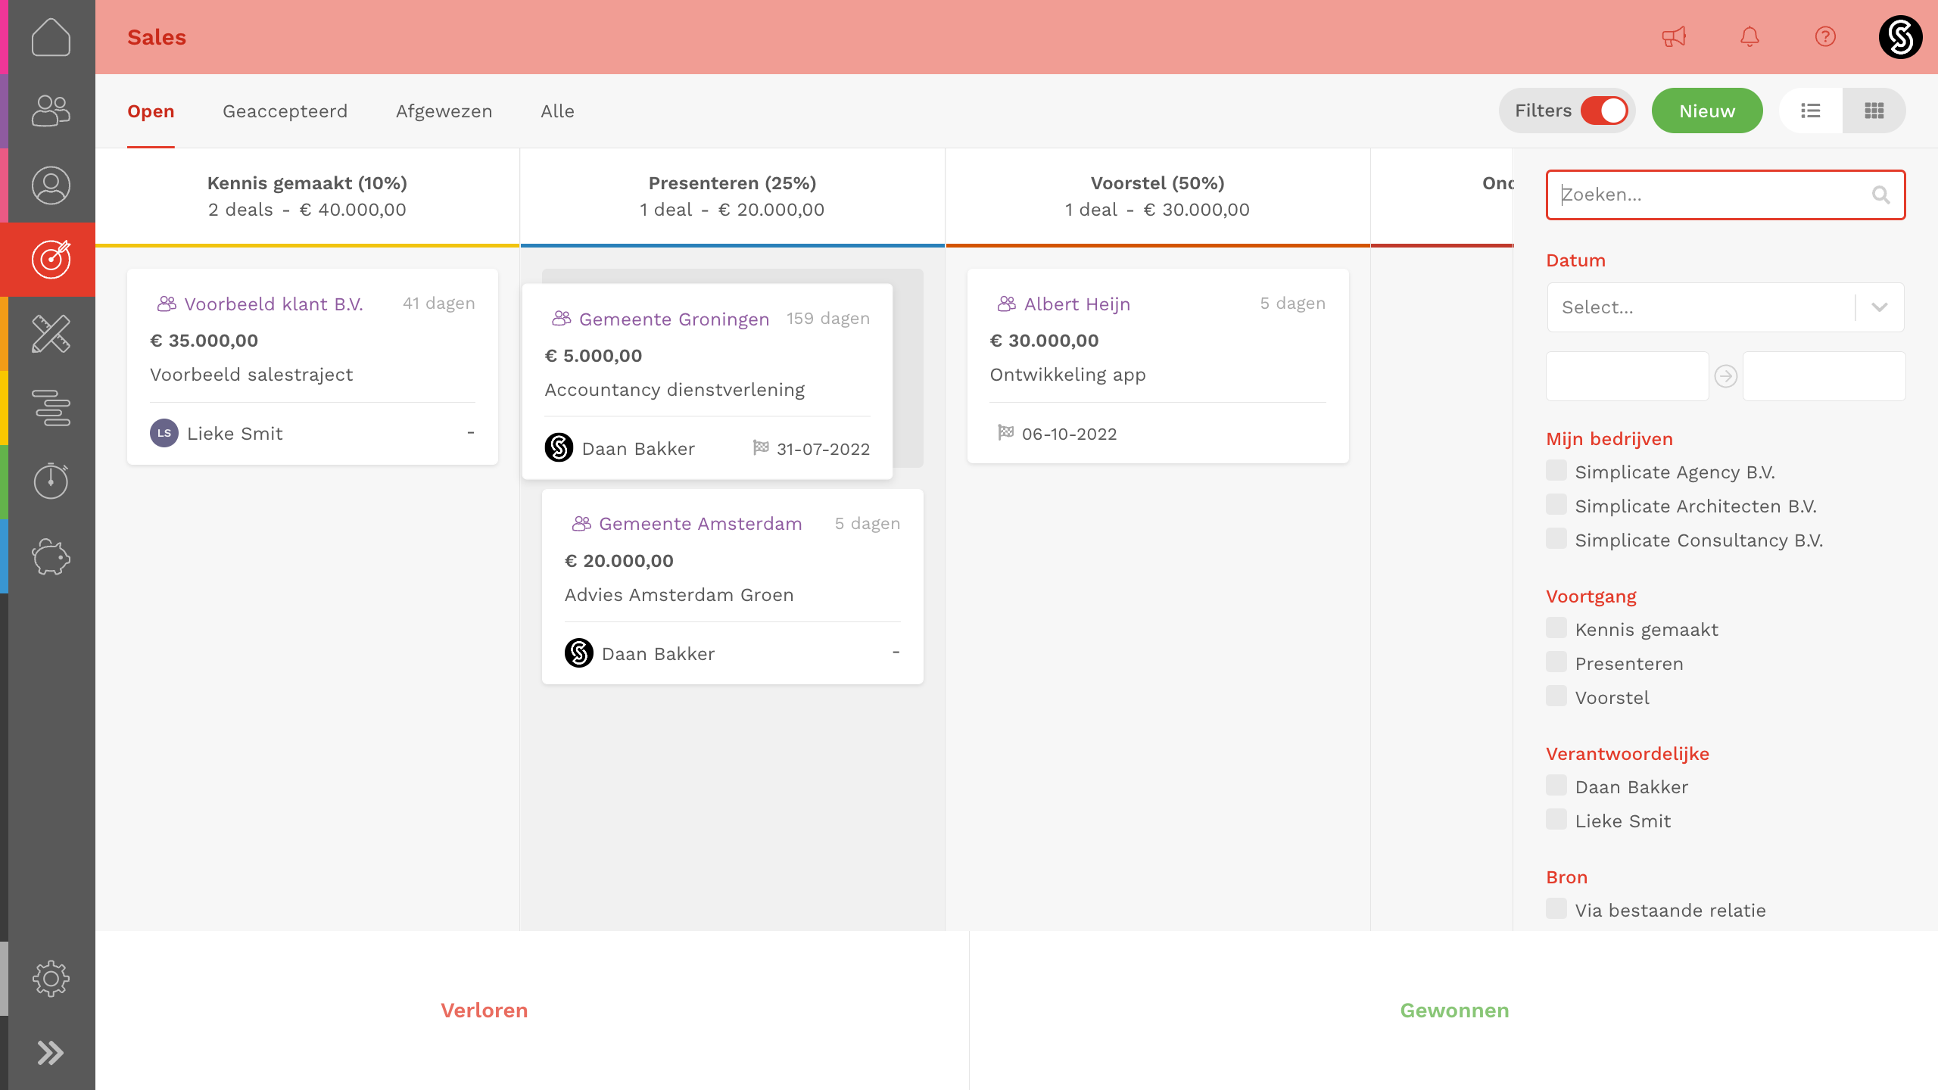The image size is (1938, 1090).
Task: Open the help question mark icon
Action: click(x=1824, y=36)
